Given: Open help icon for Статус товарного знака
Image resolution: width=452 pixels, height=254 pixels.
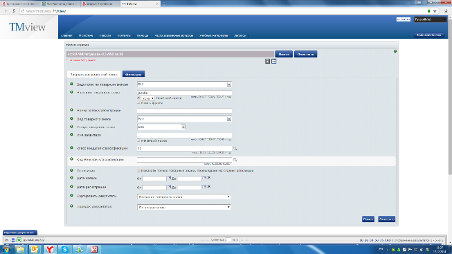Looking at the screenshot, I should click(x=71, y=127).
